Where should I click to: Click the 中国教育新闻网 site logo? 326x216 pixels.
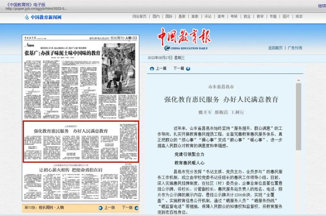(x=43, y=17)
